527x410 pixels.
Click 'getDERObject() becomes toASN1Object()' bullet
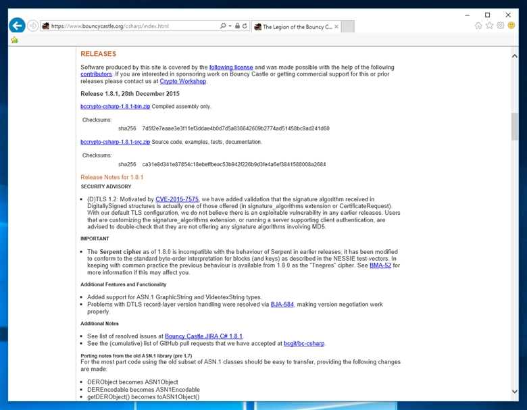143,397
